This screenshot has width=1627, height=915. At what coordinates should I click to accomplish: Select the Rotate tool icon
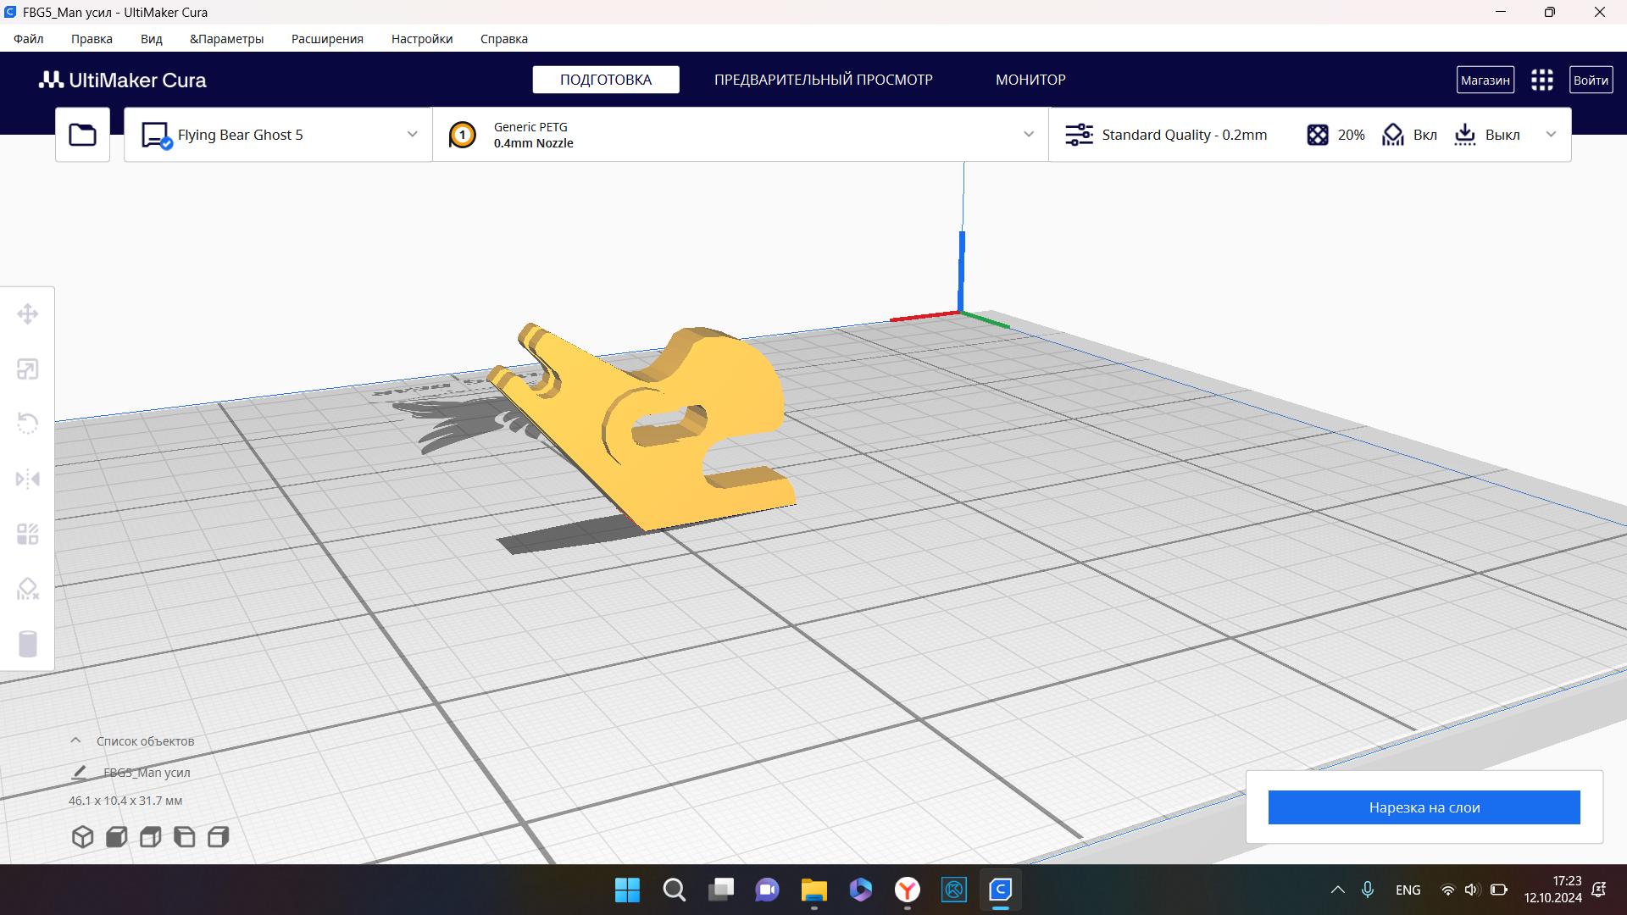coord(27,424)
